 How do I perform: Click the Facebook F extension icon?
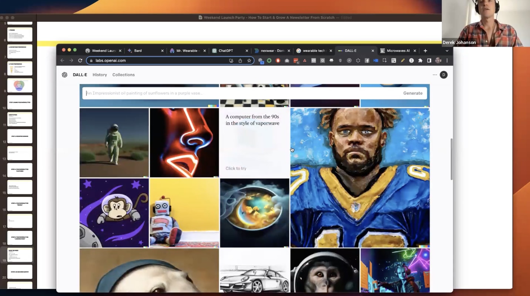tap(367, 61)
